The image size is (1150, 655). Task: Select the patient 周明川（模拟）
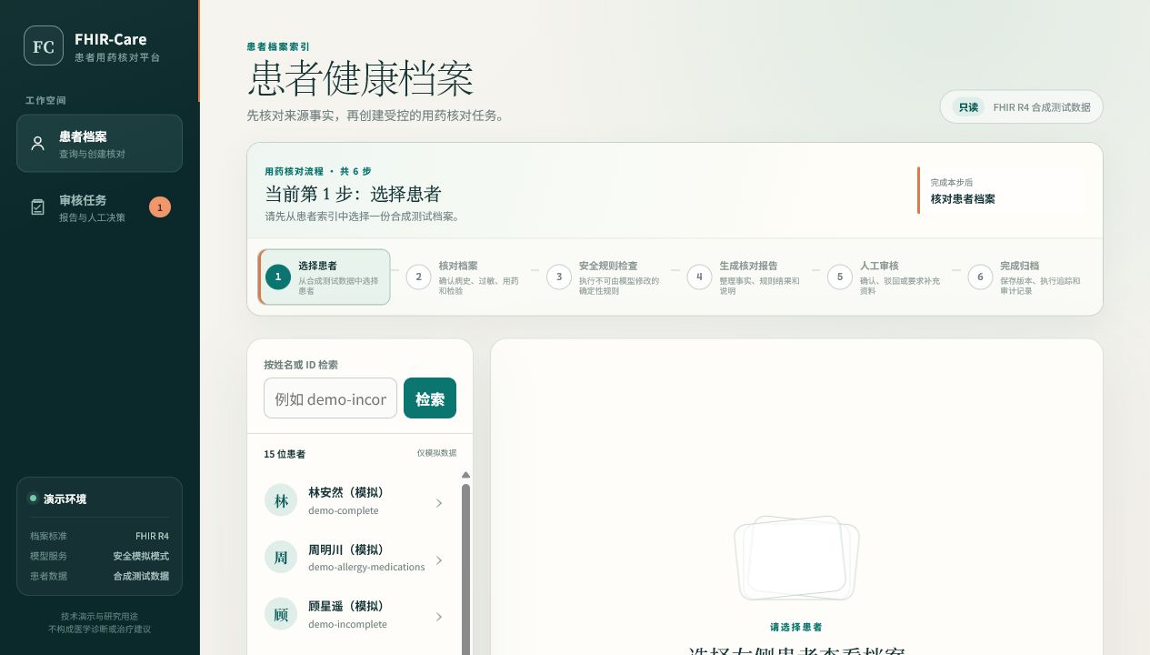(x=355, y=558)
